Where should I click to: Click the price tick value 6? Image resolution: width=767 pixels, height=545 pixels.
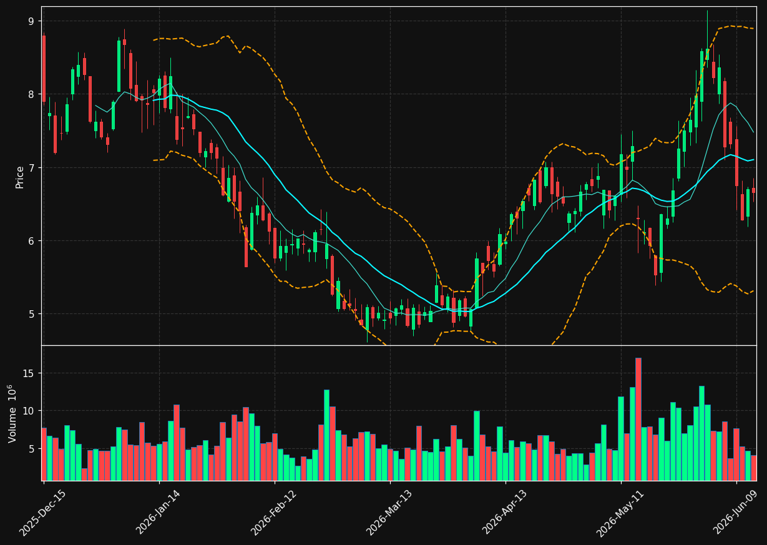coord(31,241)
